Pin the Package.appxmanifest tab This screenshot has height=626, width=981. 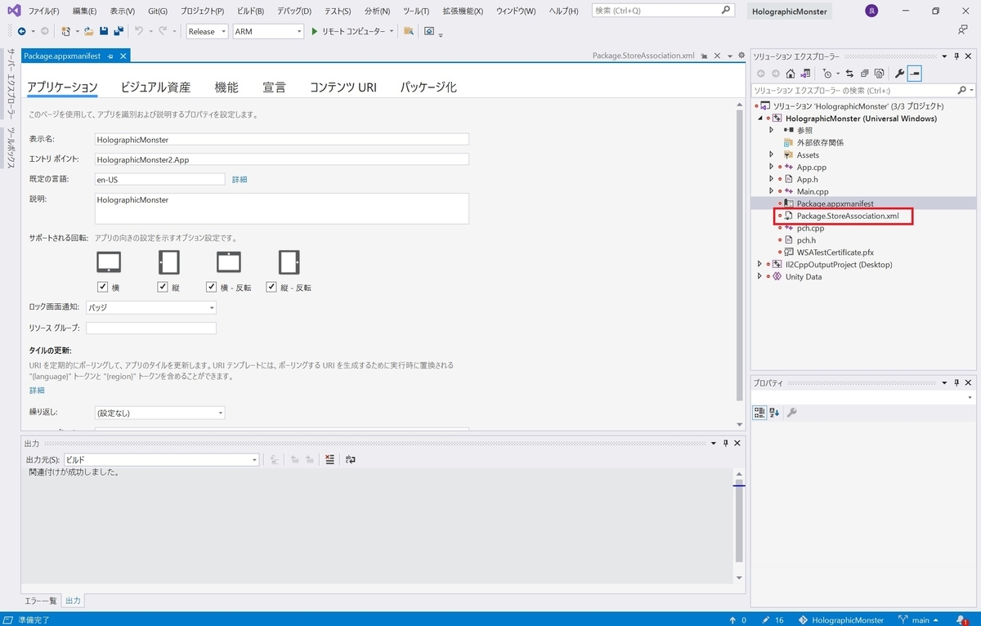110,56
